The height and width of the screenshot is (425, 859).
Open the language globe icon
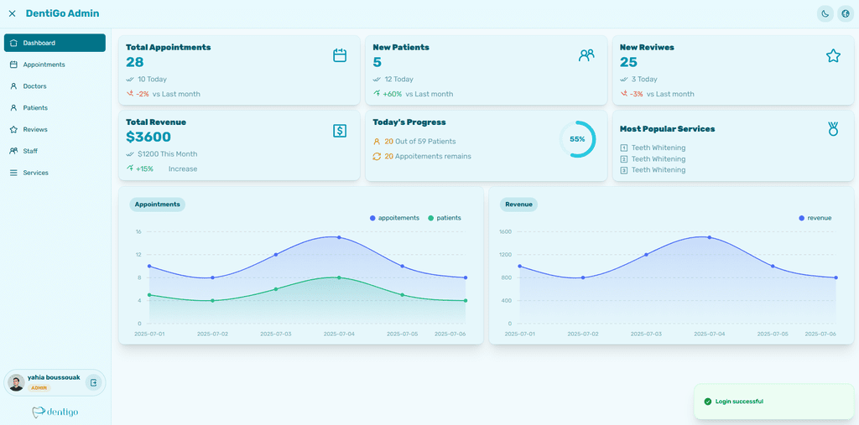point(846,13)
